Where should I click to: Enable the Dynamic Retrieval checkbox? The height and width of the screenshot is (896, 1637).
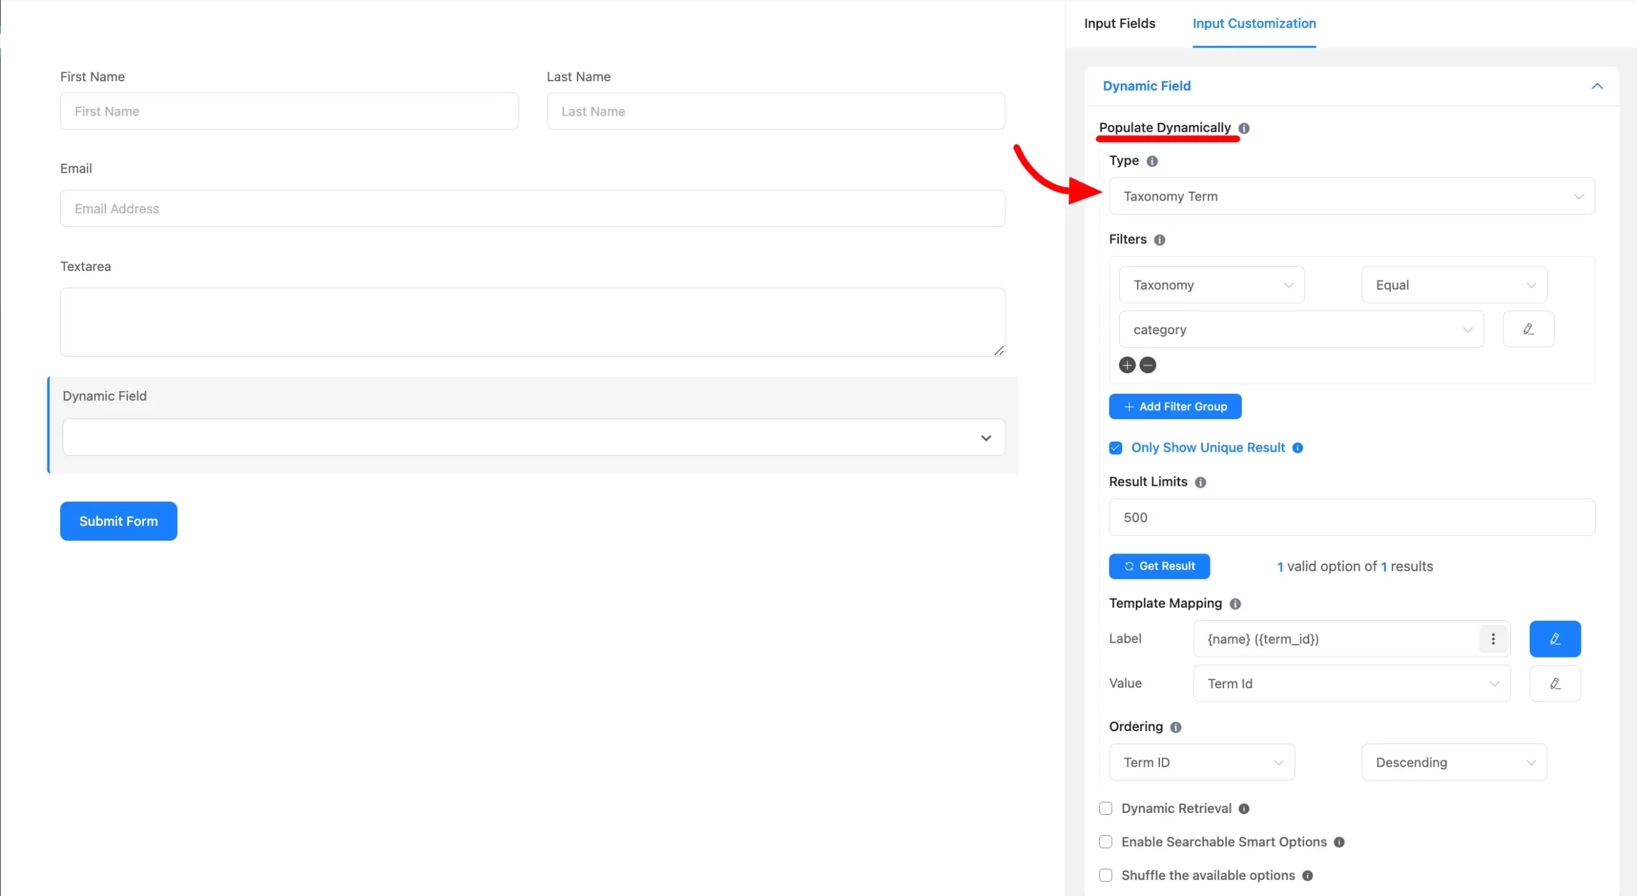pos(1104,808)
